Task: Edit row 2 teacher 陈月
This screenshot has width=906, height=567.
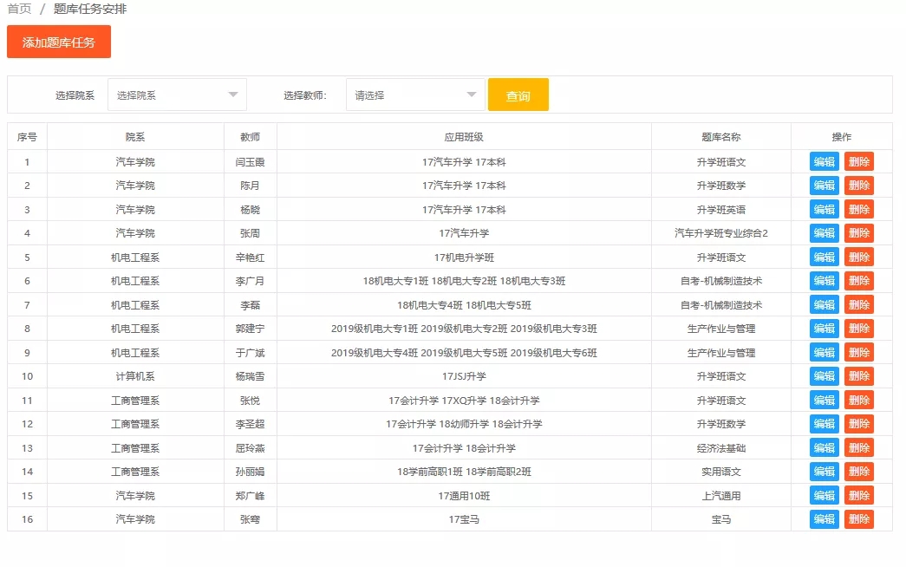Action: [x=824, y=186]
